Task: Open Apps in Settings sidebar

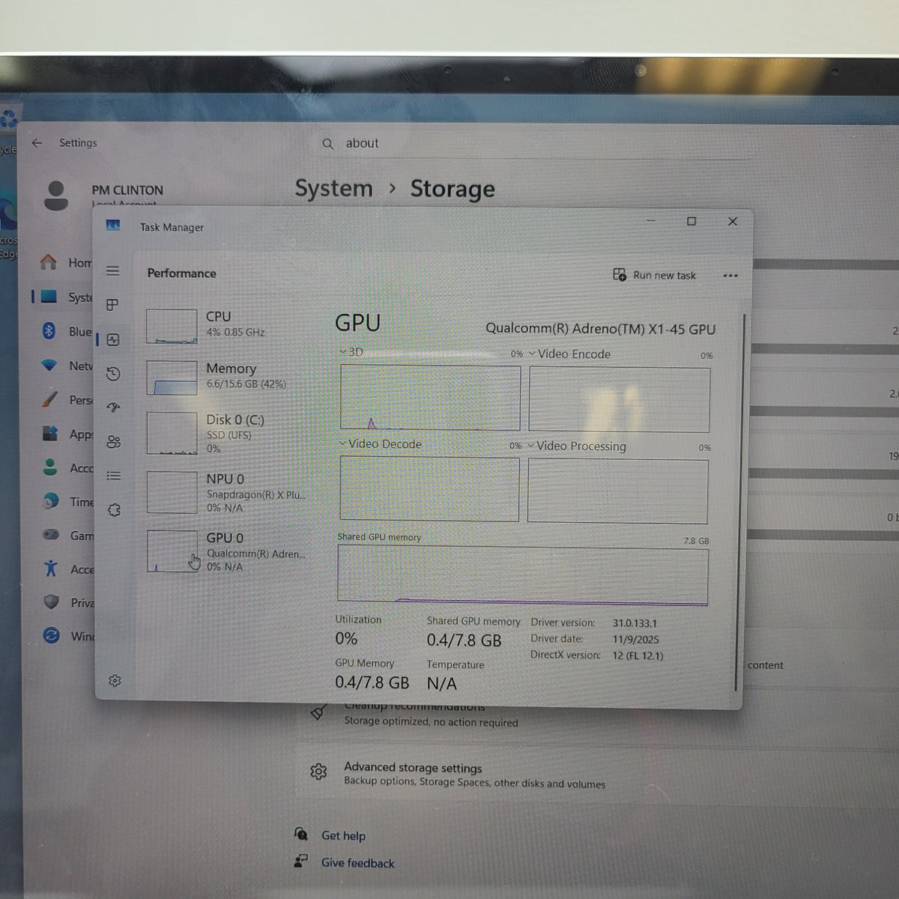Action: click(x=66, y=434)
